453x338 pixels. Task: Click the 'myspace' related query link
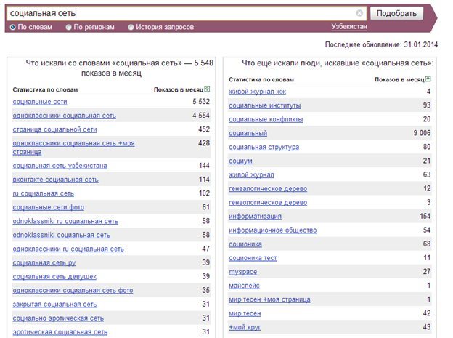242,272
